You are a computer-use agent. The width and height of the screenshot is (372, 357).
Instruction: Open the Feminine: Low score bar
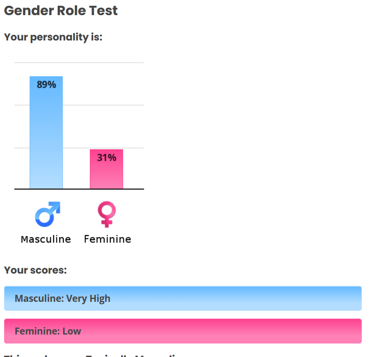coord(183,331)
